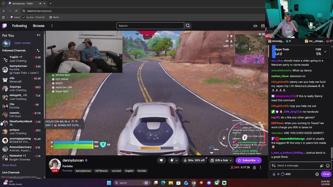Open the Netflix bookmark

point(54,17)
